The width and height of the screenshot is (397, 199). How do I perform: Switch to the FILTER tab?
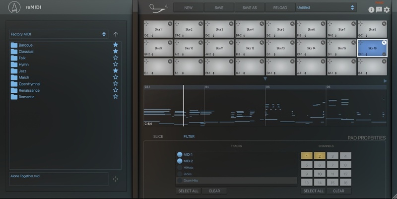pyautogui.click(x=189, y=136)
